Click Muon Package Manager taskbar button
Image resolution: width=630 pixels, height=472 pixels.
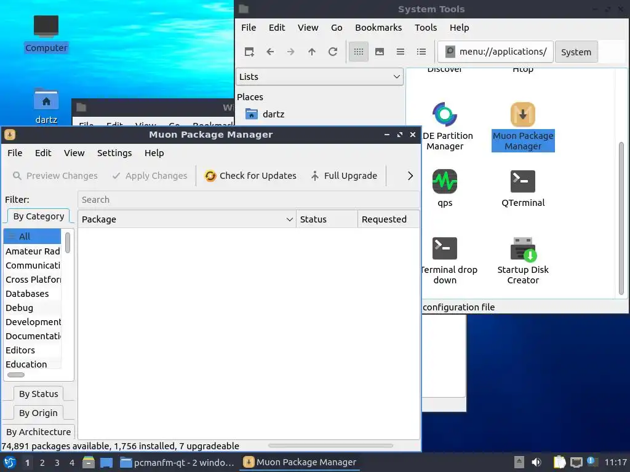point(300,462)
